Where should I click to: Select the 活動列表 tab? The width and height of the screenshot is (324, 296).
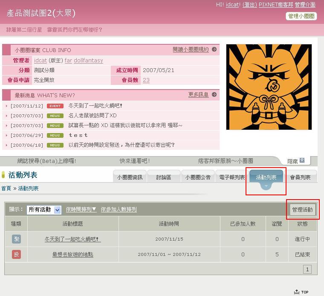tap(266, 177)
